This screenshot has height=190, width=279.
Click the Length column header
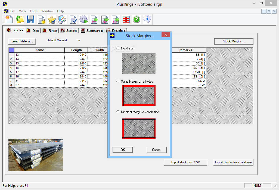76,50
